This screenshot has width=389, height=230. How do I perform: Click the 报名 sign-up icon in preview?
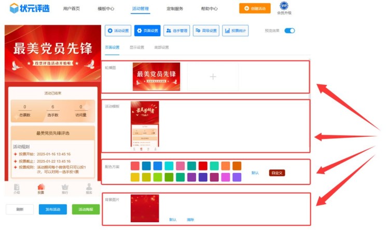(89, 188)
